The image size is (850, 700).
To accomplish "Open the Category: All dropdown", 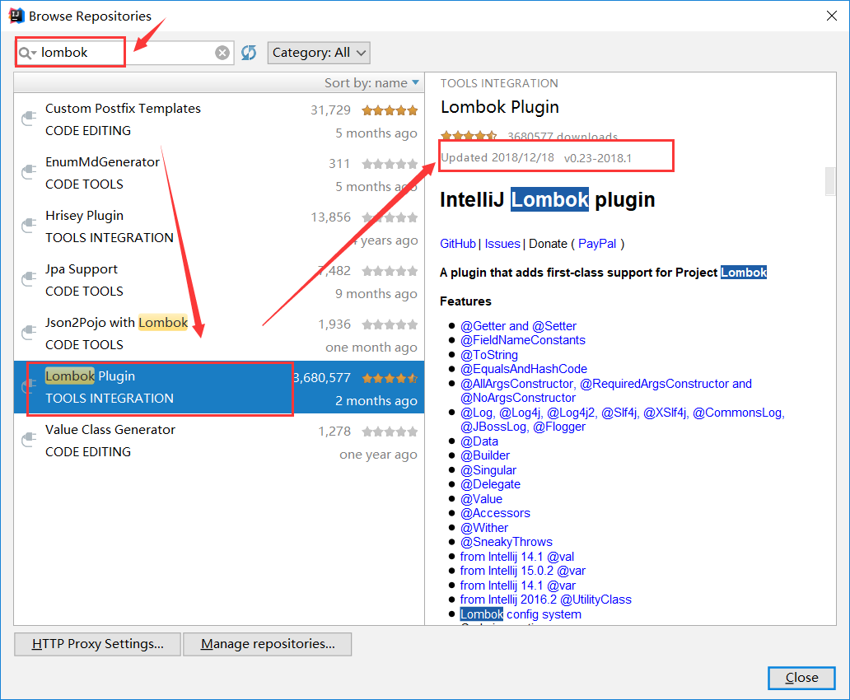I will [x=319, y=53].
